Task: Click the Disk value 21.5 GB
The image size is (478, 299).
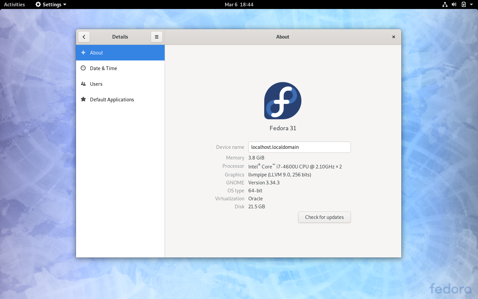Action: point(257,207)
